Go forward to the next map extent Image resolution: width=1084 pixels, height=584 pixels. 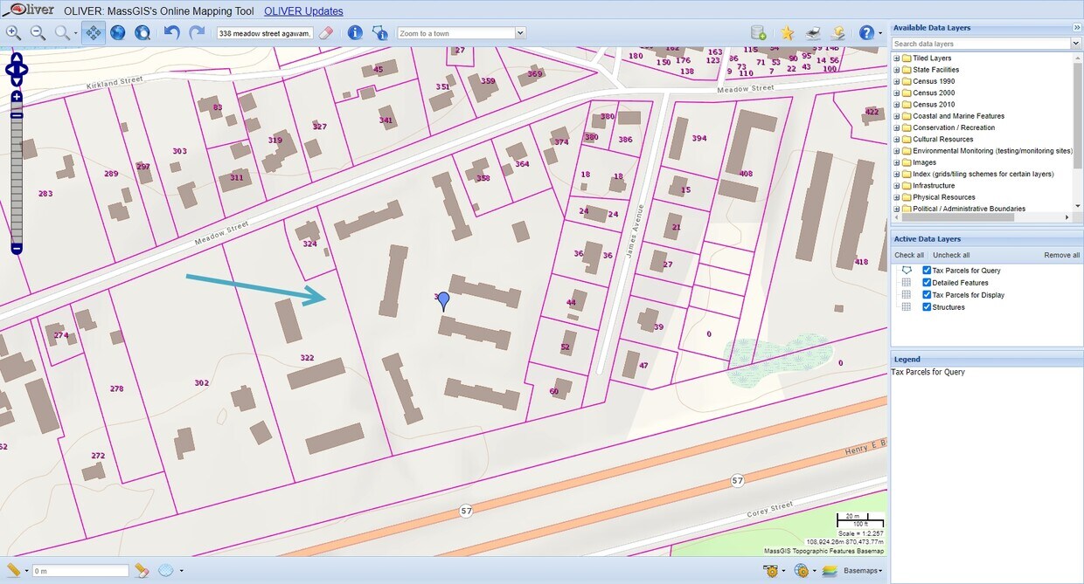pos(197,33)
